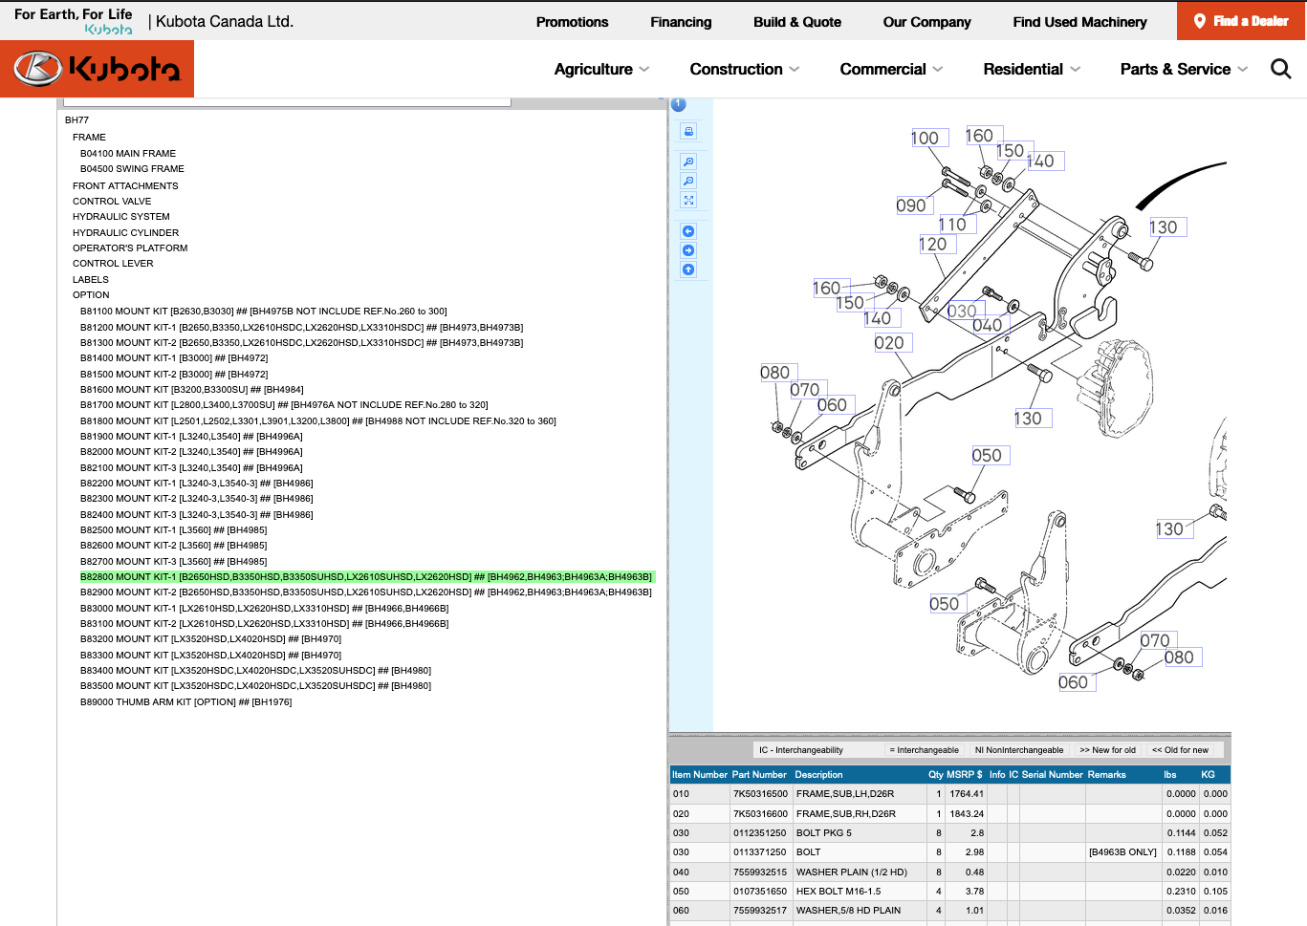This screenshot has height=926, width=1307.
Task: Open CONTROL LEVER category
Action: coord(113,264)
